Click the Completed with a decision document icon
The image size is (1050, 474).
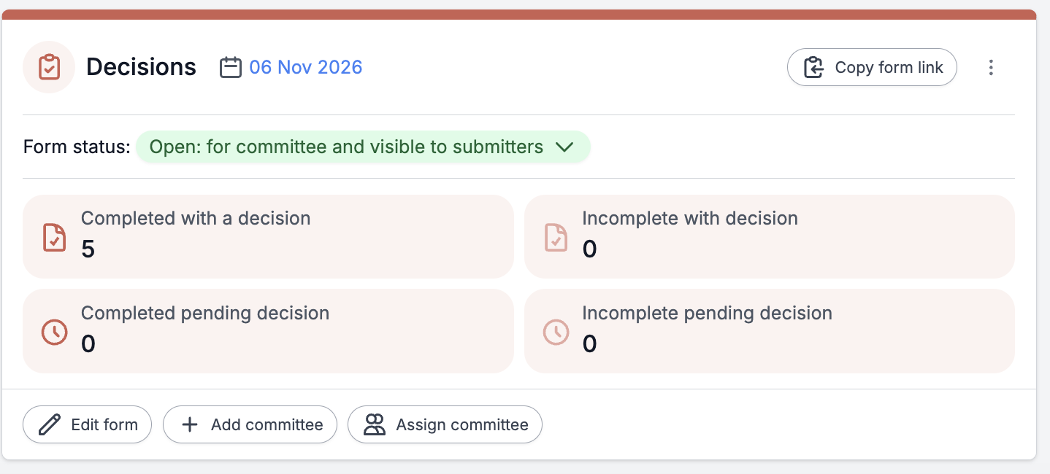[x=55, y=238]
